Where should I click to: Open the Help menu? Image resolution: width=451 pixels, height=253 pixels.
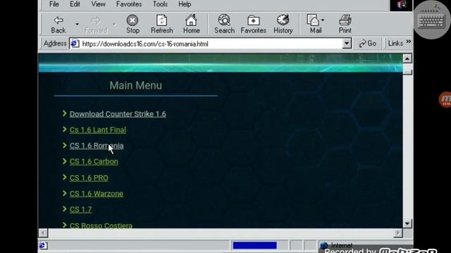(x=185, y=4)
